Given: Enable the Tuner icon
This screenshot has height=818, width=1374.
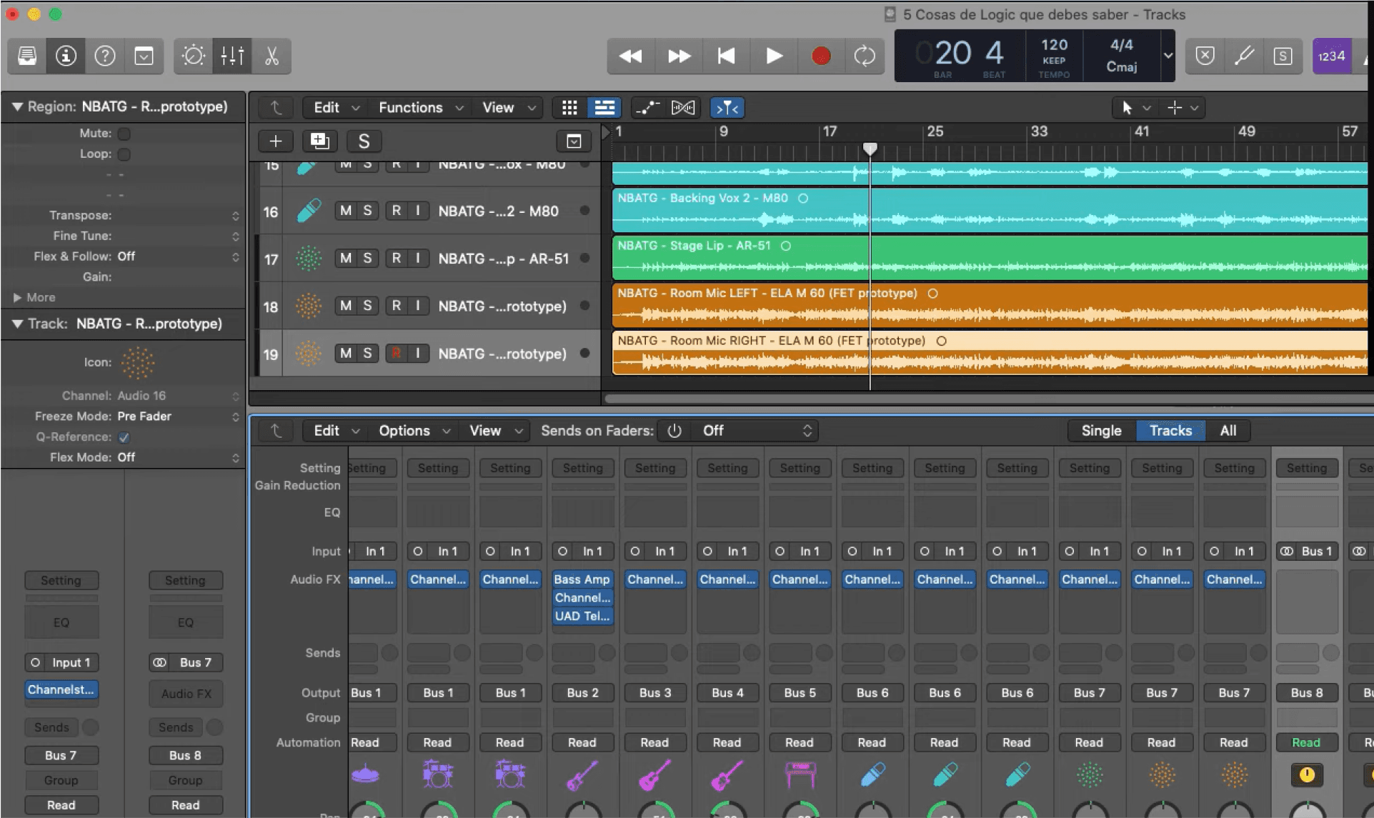Looking at the screenshot, I should [x=1244, y=56].
